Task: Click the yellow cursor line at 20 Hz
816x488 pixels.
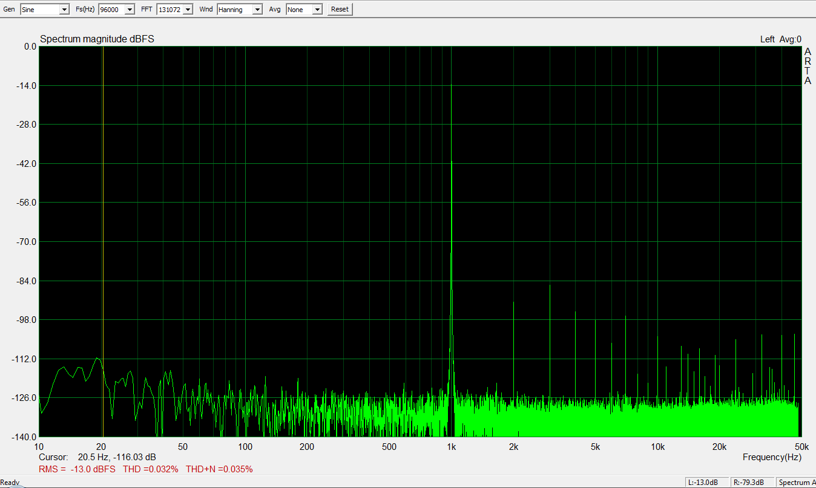Action: click(x=103, y=242)
